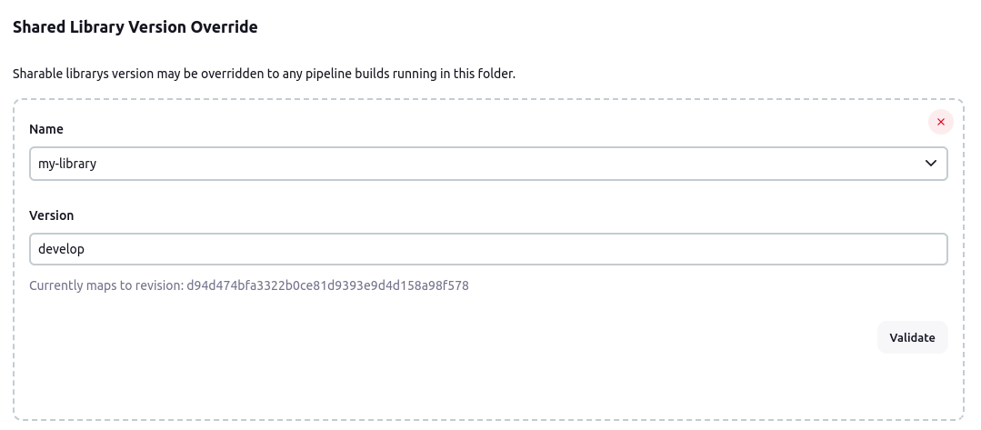Place the cursor after the word develop
This screenshot has height=430, width=981.
point(85,249)
